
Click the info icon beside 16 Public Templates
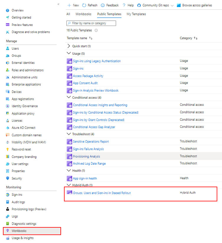96,30
